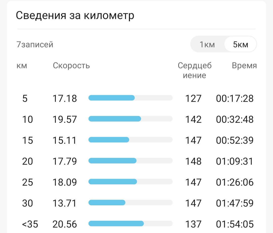The image size is (273, 233).
Task: Tap the 01:47:59 time entry
Action: point(235,203)
